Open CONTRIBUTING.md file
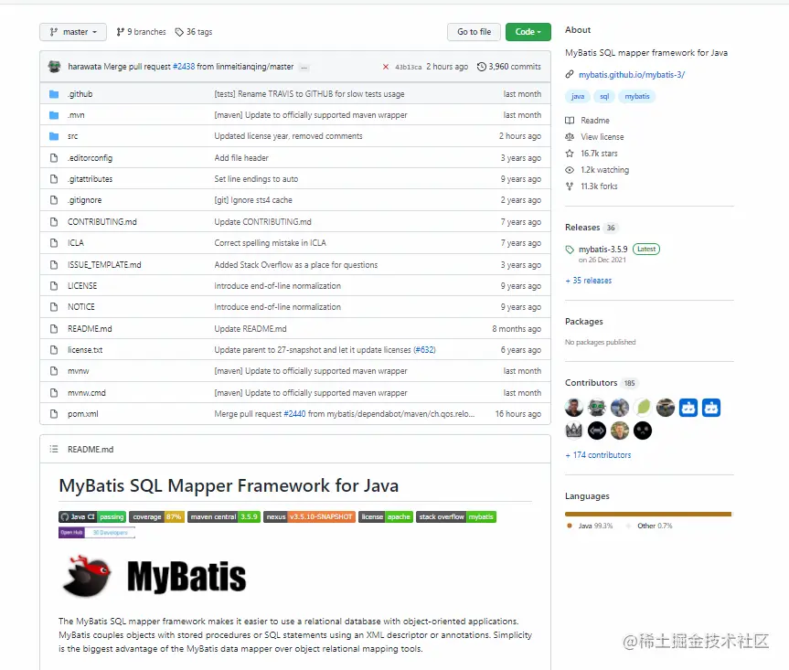 (102, 222)
